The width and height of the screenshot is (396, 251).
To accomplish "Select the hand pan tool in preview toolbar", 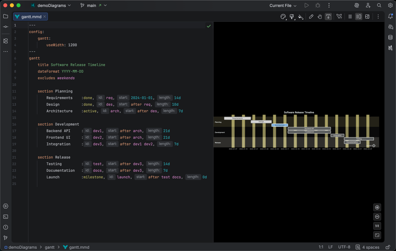I will (x=320, y=17).
